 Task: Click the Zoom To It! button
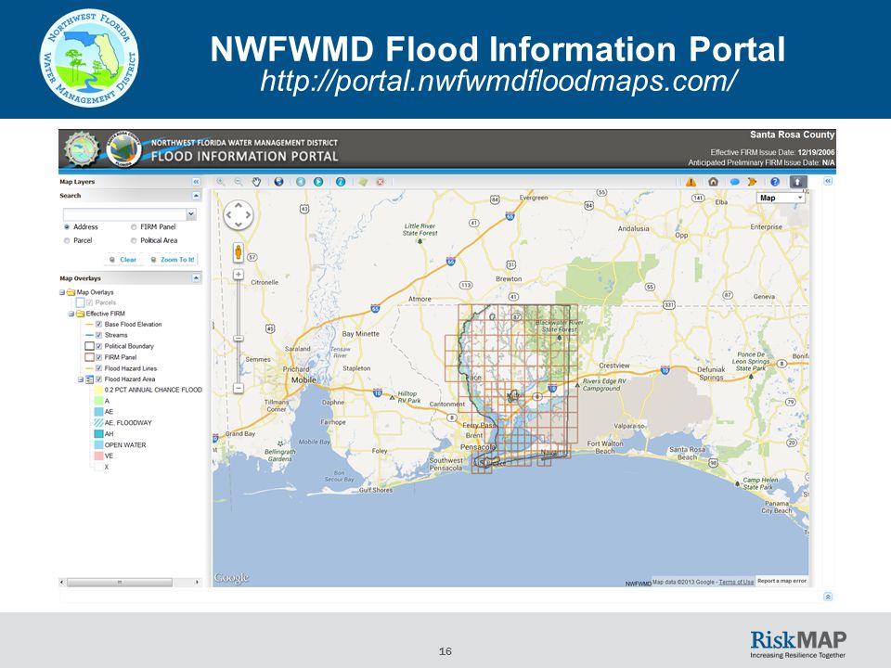pyautogui.click(x=173, y=260)
